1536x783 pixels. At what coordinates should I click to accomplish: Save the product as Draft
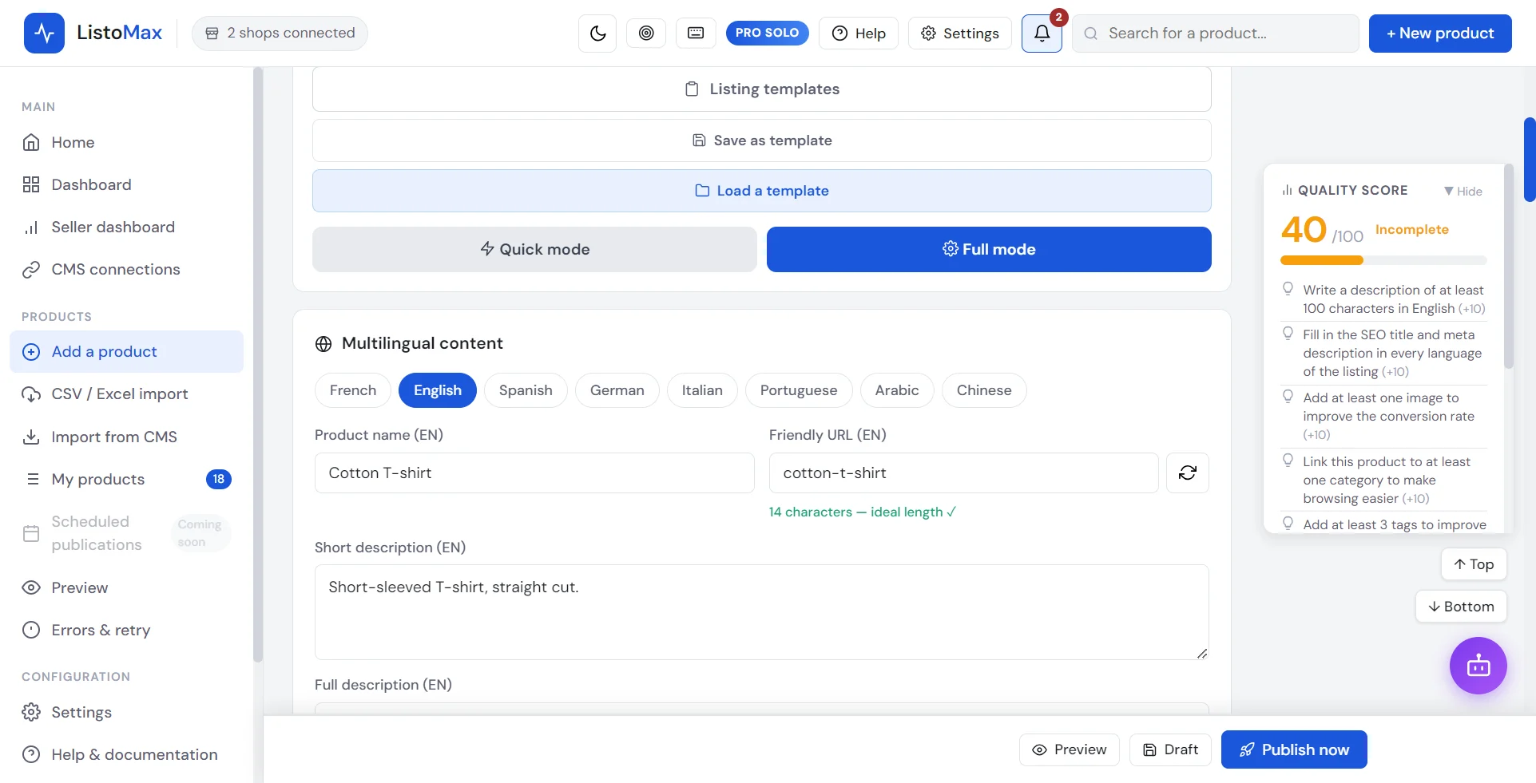[x=1170, y=749]
